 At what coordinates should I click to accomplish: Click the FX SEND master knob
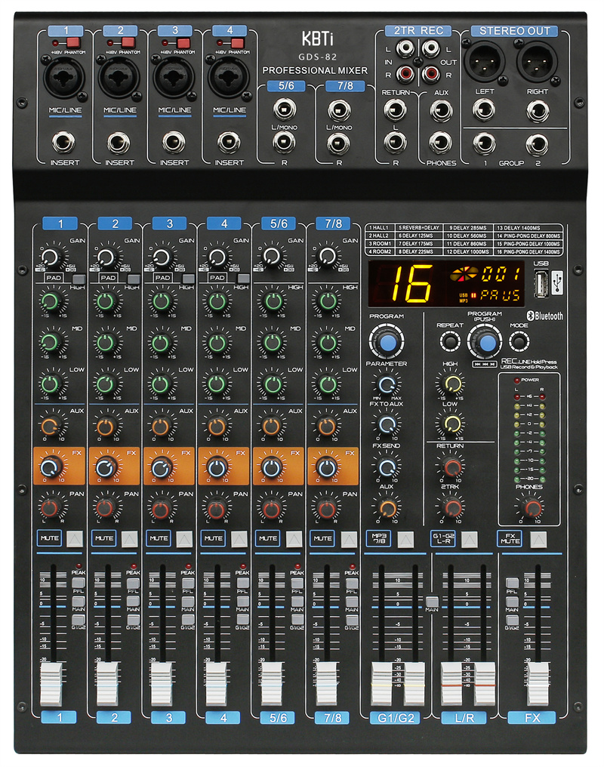[x=387, y=467]
